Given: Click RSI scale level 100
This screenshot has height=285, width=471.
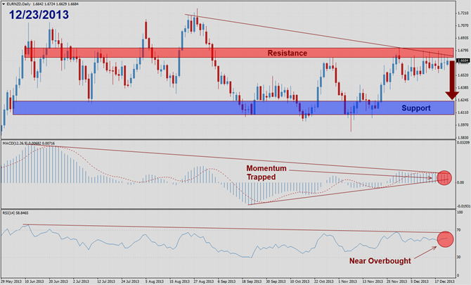Looking at the screenshot, I should pyautogui.click(x=460, y=213).
